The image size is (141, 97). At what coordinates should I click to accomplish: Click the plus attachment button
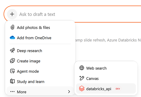[12, 14]
